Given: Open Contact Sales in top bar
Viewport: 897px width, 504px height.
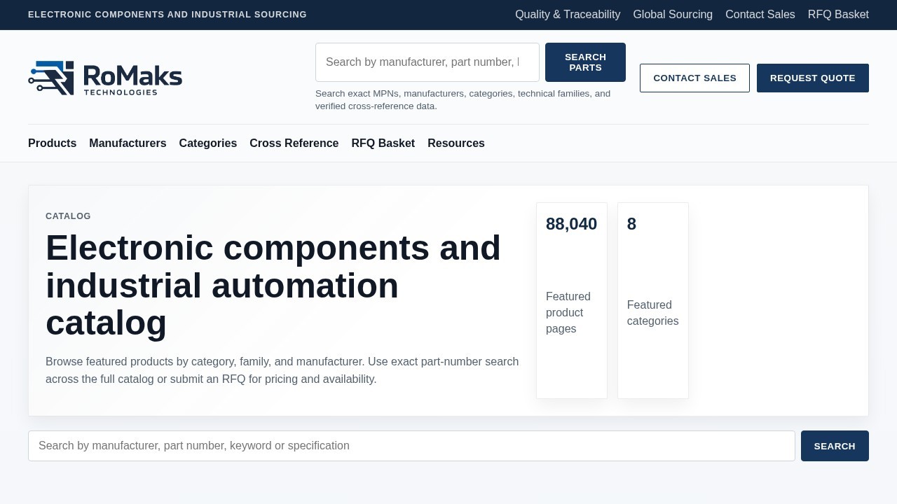Looking at the screenshot, I should [760, 15].
